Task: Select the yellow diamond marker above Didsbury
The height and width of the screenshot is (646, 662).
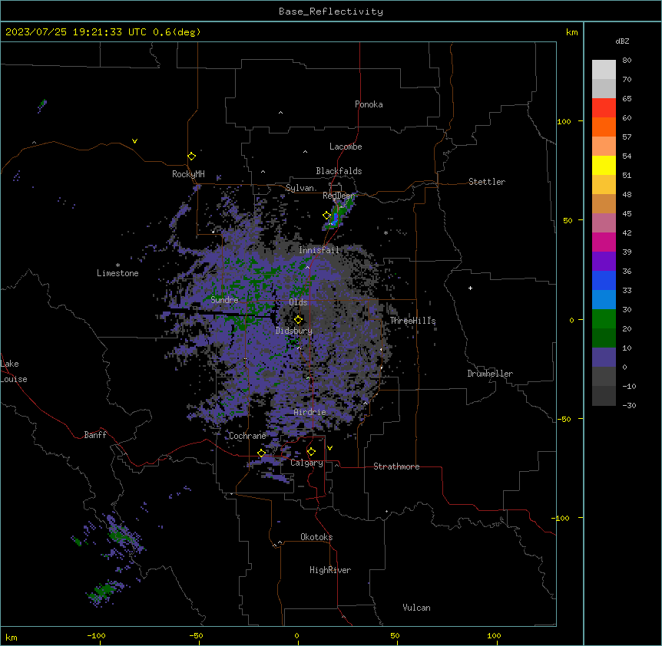Action: pyautogui.click(x=298, y=320)
